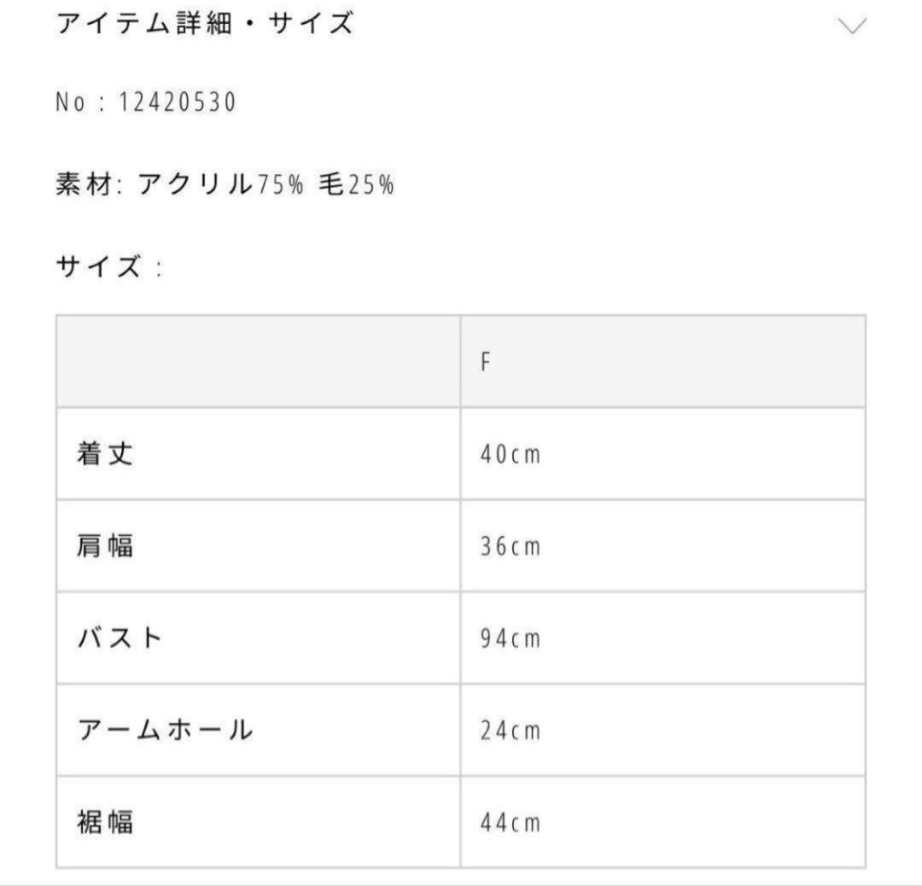Click the アイテム詳細・サイズ heading text

(205, 24)
